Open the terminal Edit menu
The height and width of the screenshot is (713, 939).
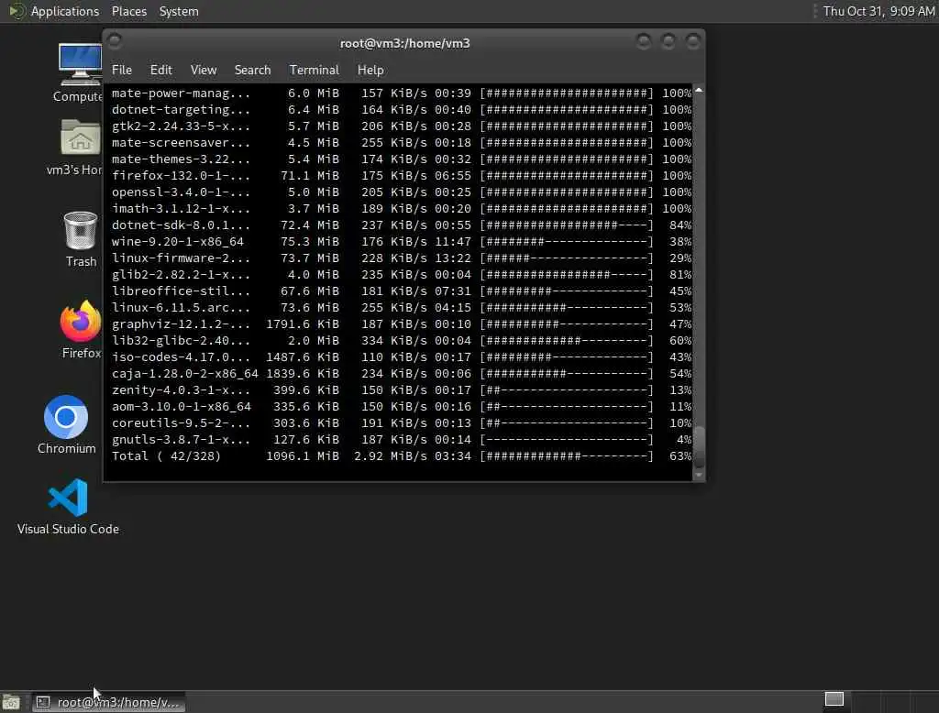(161, 70)
